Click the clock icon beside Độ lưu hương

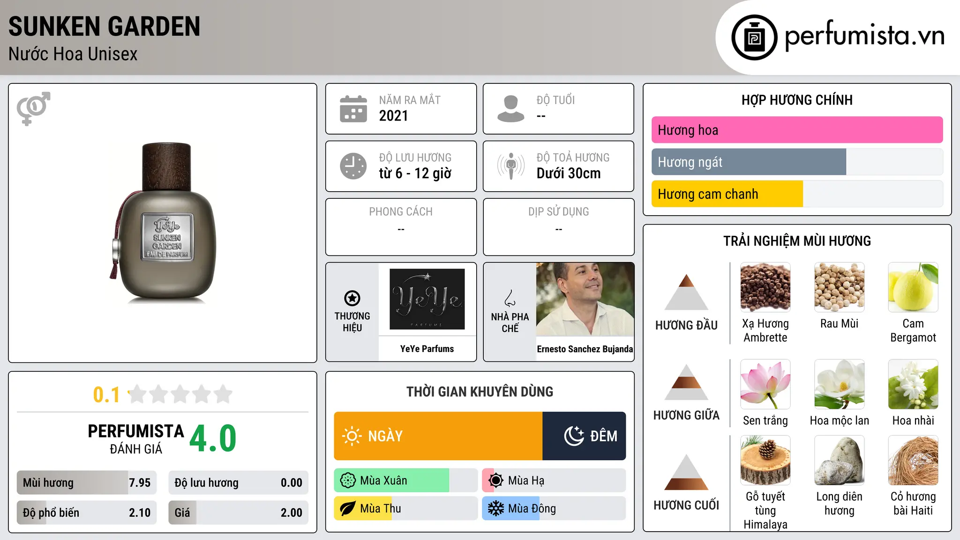(x=353, y=166)
